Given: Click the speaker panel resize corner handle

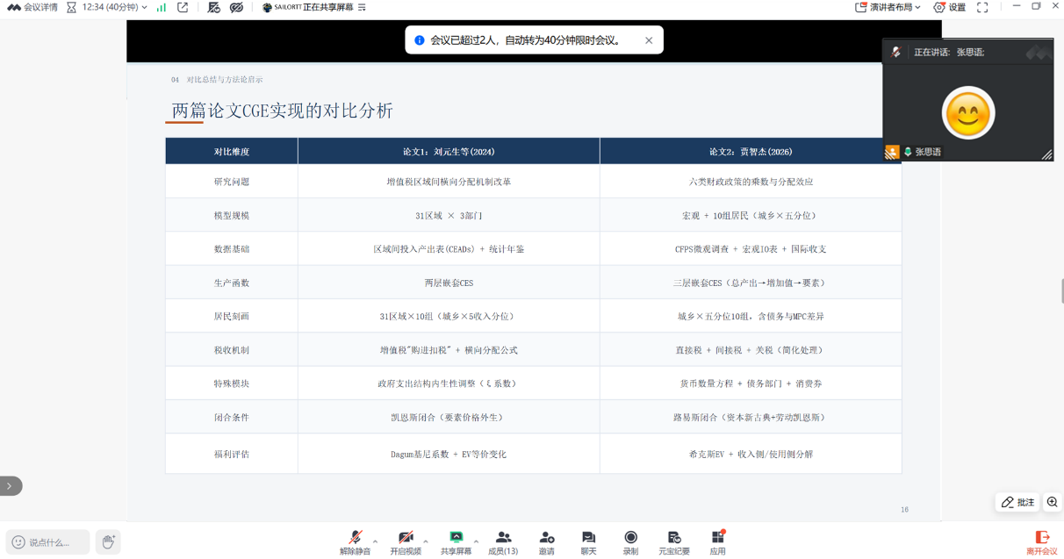Looking at the screenshot, I should coord(1046,154).
